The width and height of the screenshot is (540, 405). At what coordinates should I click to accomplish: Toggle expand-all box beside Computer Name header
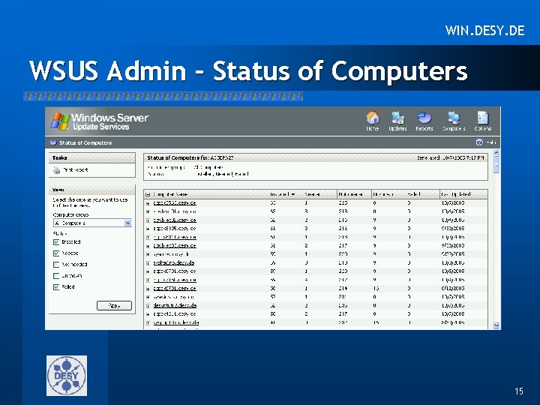tap(148, 194)
